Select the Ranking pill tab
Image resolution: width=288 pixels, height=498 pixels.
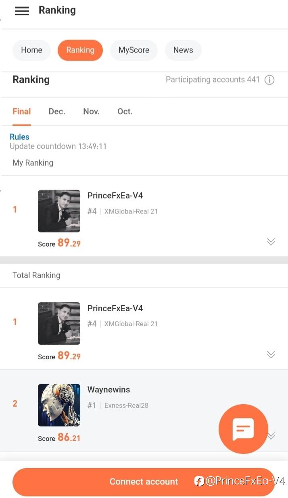(x=80, y=50)
